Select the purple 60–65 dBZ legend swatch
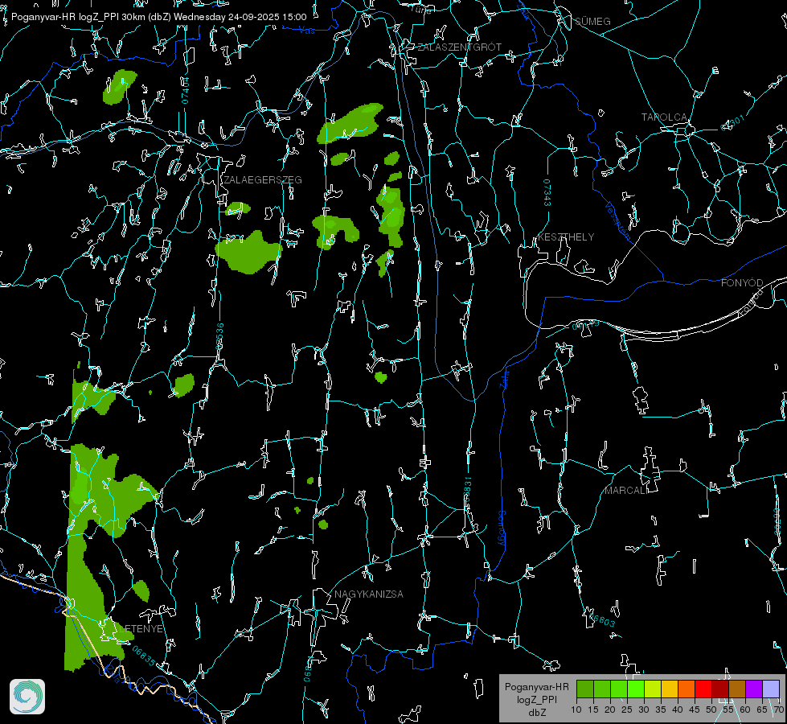 tap(754, 689)
